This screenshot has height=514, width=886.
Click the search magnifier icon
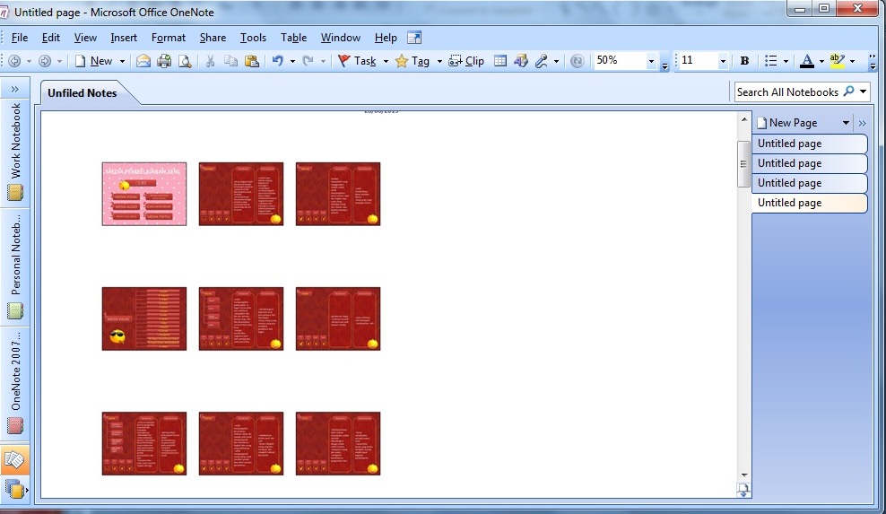(848, 91)
